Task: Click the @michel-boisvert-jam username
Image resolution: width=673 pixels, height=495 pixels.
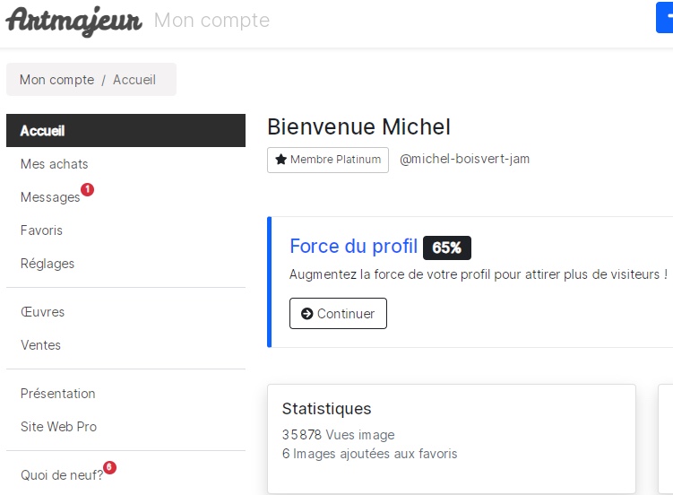Action: [x=464, y=159]
